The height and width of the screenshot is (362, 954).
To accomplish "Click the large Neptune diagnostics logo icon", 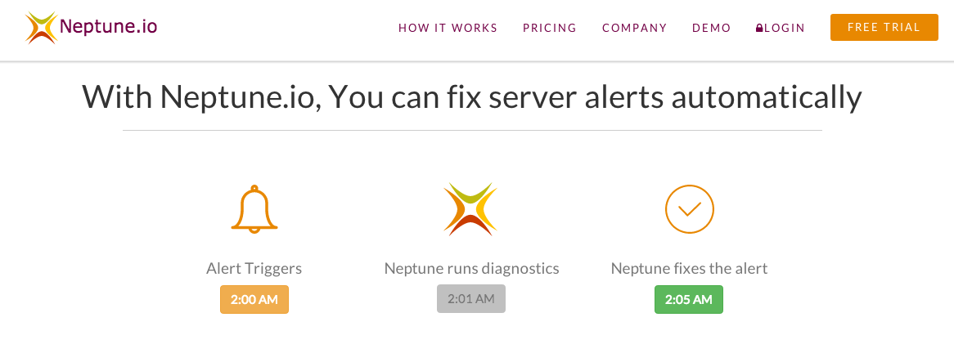I will (470, 209).
